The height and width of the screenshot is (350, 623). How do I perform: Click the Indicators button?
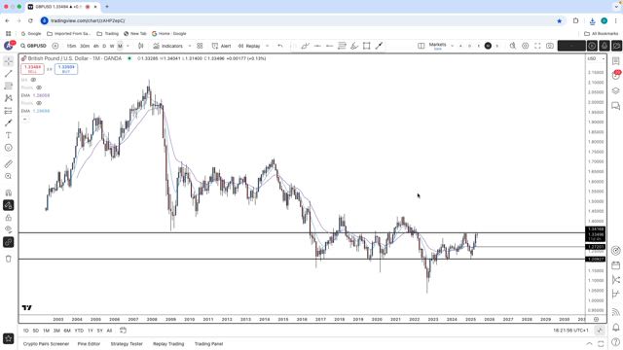168,46
